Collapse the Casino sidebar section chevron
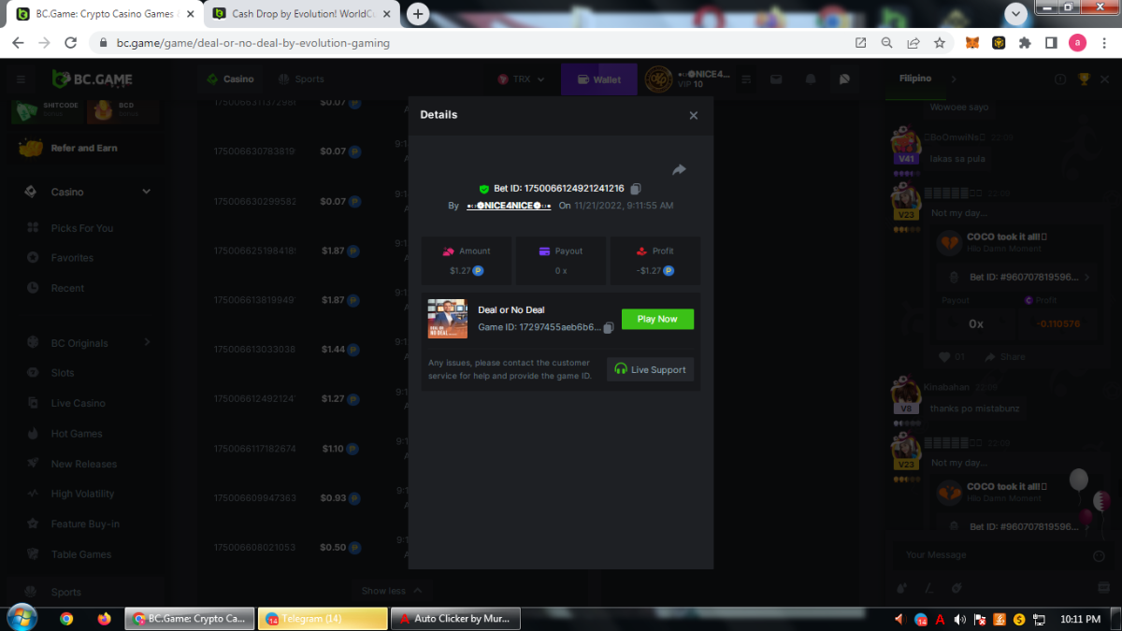 coord(146,192)
